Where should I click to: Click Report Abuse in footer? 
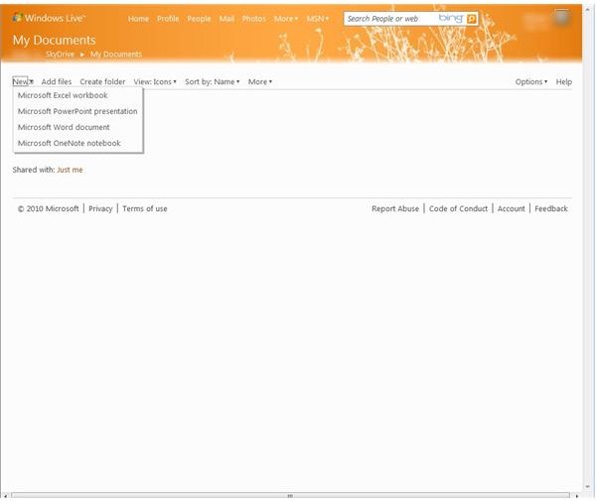[x=395, y=208]
